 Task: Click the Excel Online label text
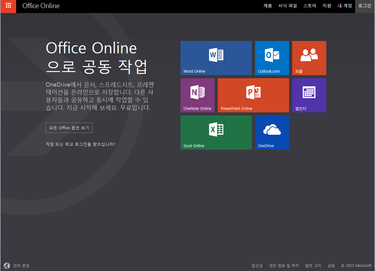point(194,146)
